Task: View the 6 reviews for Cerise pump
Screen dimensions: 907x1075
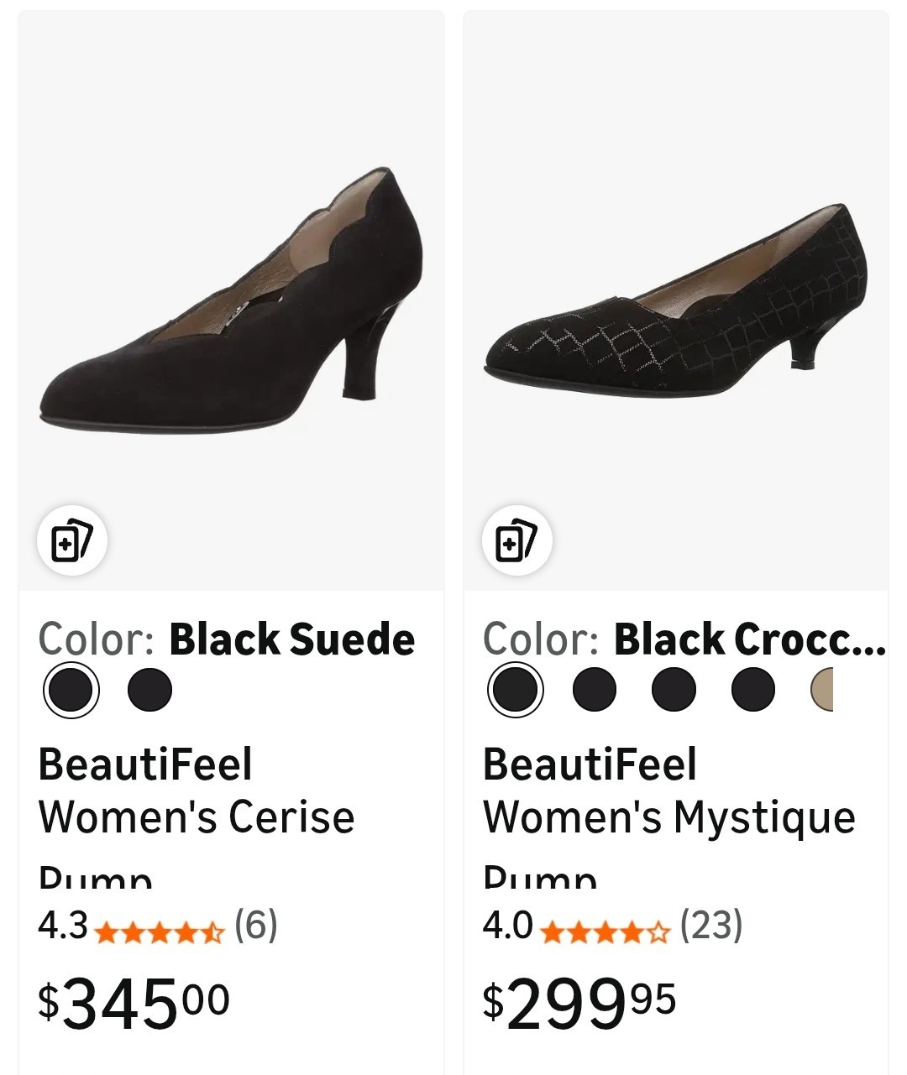Action: (x=256, y=926)
